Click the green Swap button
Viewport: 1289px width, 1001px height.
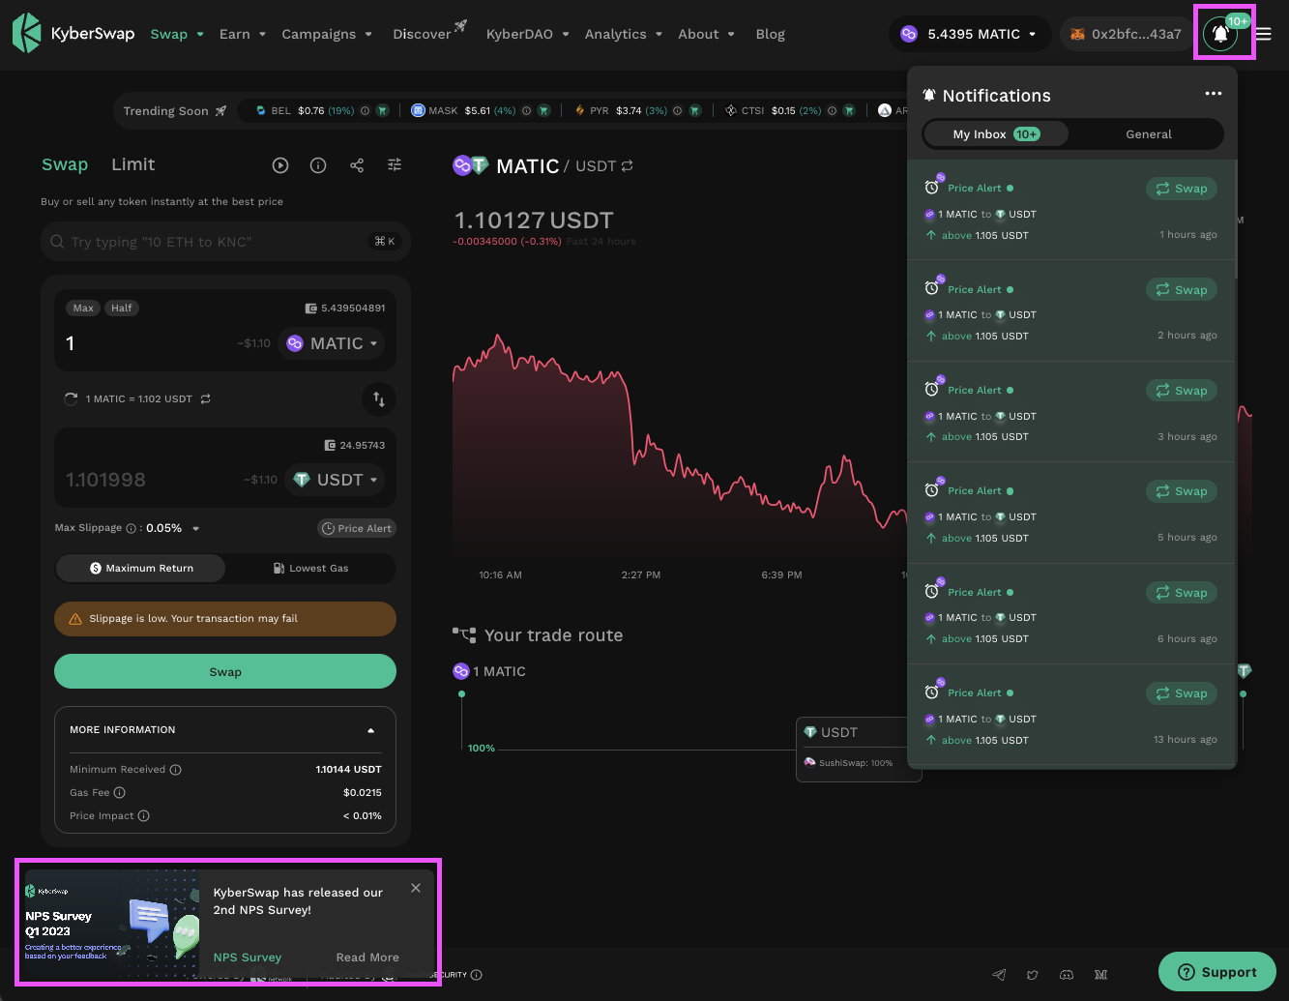point(225,672)
